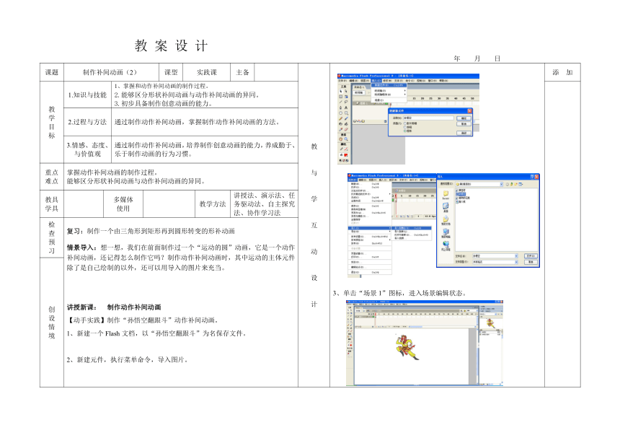Screen dimensions: 620x425
Task: Expand the file type dropdown in import dialog
Action: point(516,262)
